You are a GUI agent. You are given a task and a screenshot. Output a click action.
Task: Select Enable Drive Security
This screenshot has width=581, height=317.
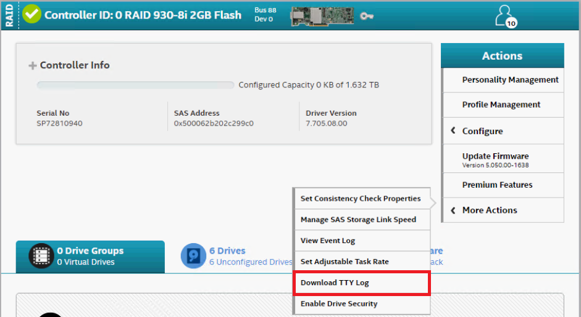(339, 304)
